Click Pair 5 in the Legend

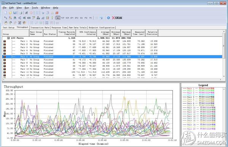coord(198,97)
